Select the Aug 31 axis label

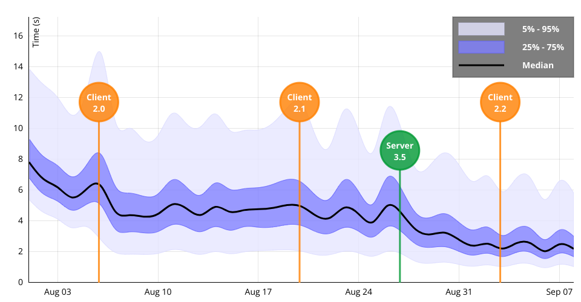click(458, 292)
